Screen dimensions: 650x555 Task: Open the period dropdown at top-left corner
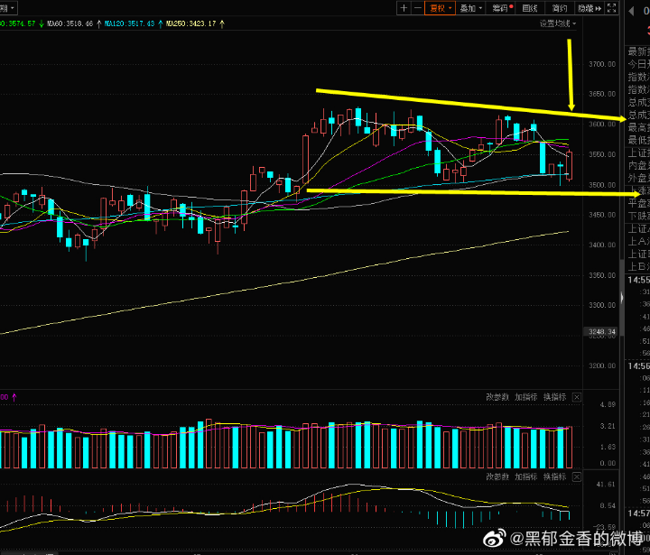coord(8,8)
